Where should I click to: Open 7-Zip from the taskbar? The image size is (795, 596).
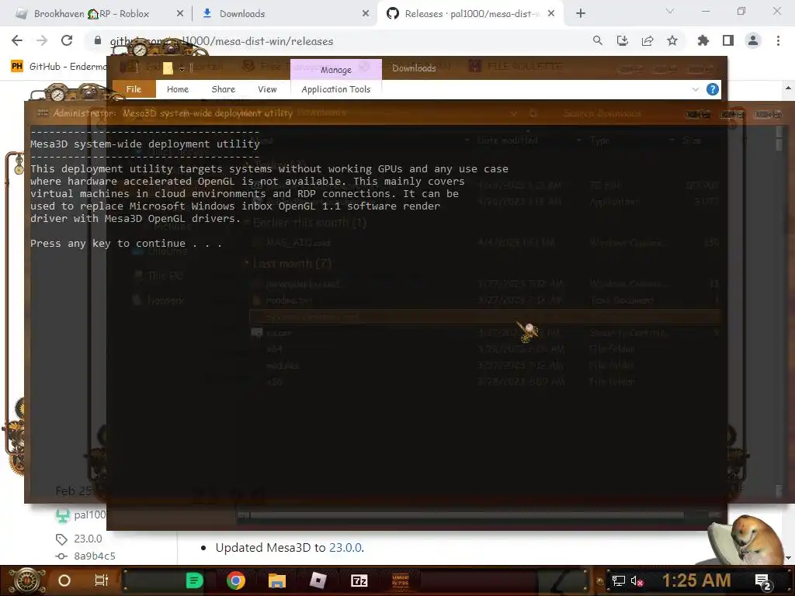[359, 580]
